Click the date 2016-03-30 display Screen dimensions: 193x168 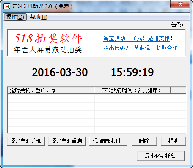point(60,72)
